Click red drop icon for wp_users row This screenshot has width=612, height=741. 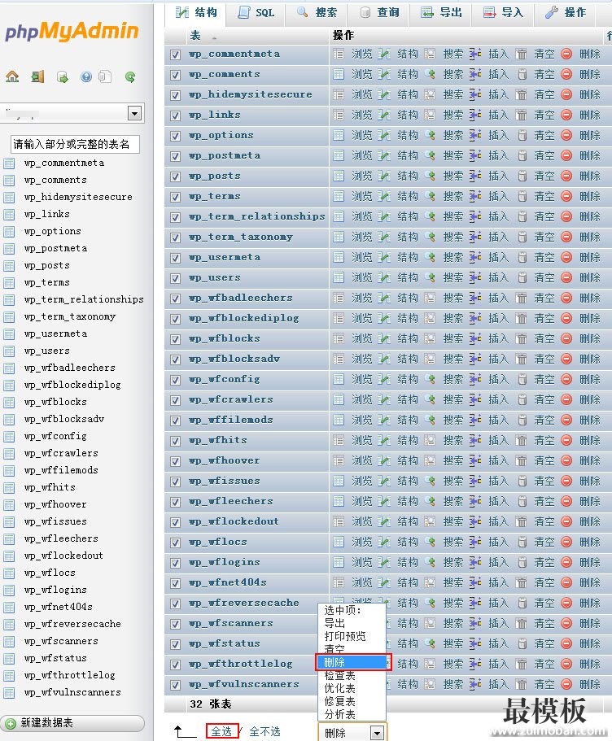pyautogui.click(x=566, y=277)
